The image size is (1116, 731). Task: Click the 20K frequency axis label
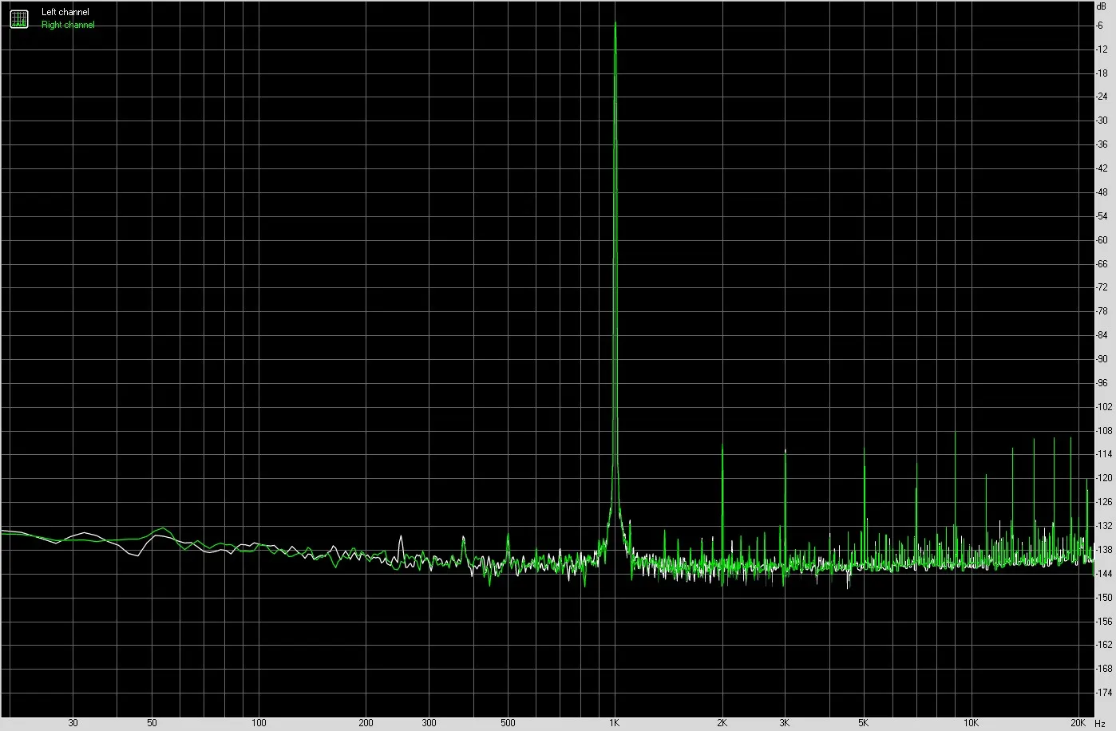[1078, 723]
